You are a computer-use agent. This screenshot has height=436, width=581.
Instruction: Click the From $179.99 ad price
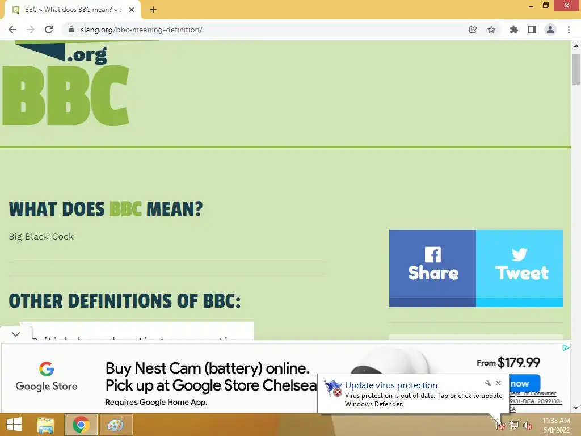click(x=508, y=362)
